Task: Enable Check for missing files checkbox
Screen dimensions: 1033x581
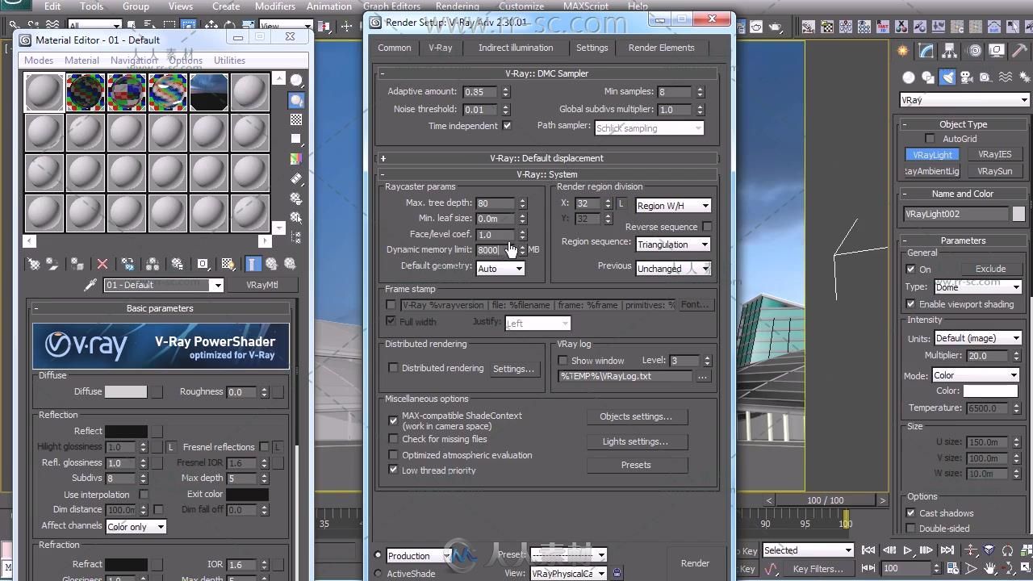Action: click(393, 439)
